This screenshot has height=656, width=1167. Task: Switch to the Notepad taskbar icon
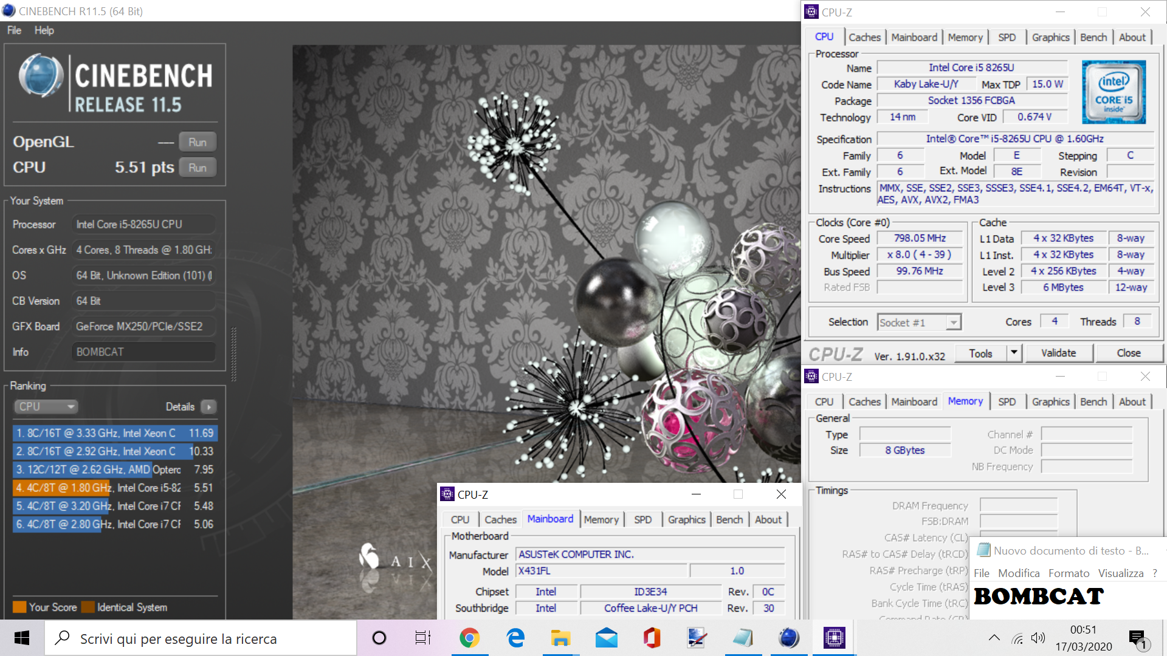pos(743,638)
